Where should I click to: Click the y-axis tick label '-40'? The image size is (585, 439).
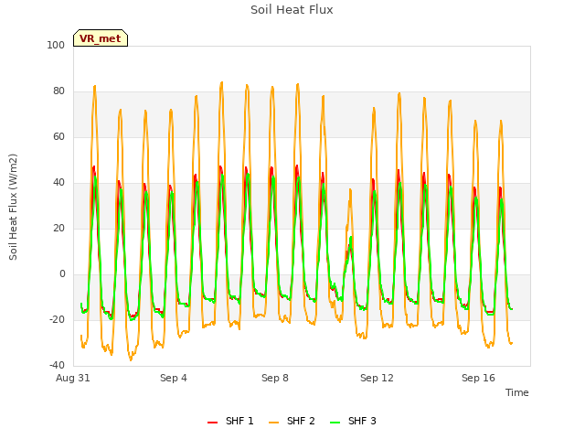tap(57, 365)
